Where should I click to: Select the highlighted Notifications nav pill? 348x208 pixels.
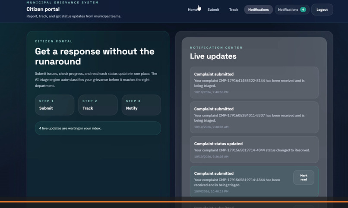258,10
